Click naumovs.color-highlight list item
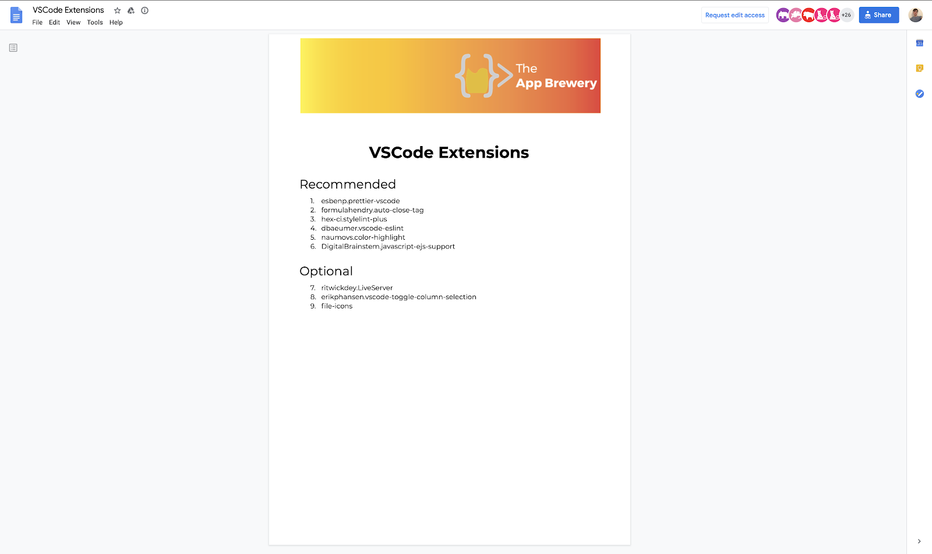This screenshot has width=932, height=554. [363, 237]
